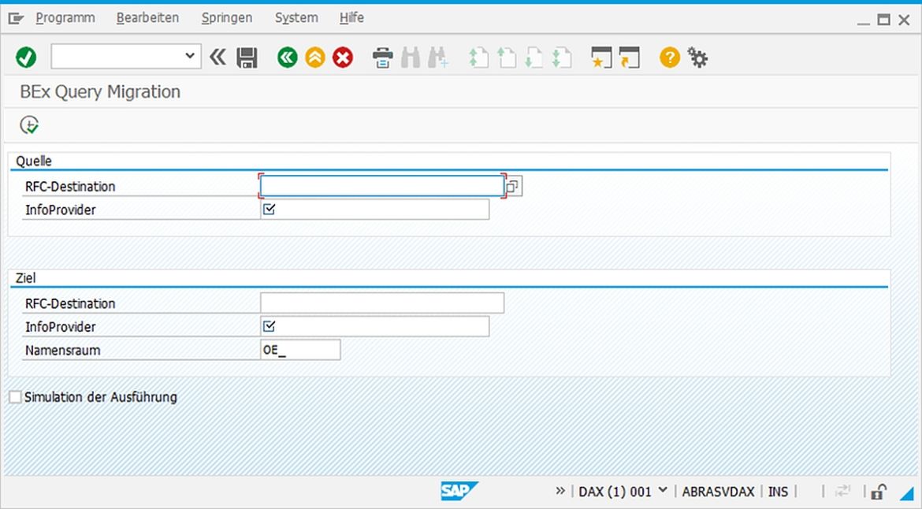
Task: Expand system DAX (1) 001 status dropdown
Action: 662,491
